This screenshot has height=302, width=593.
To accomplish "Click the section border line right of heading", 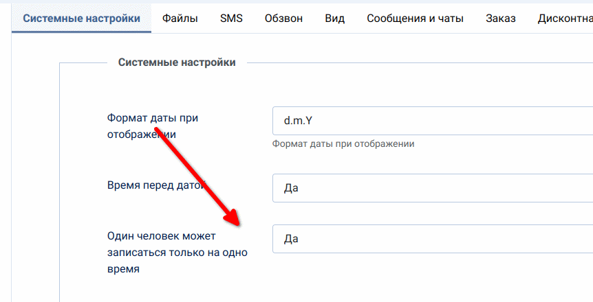I will pyautogui.click(x=413, y=63).
